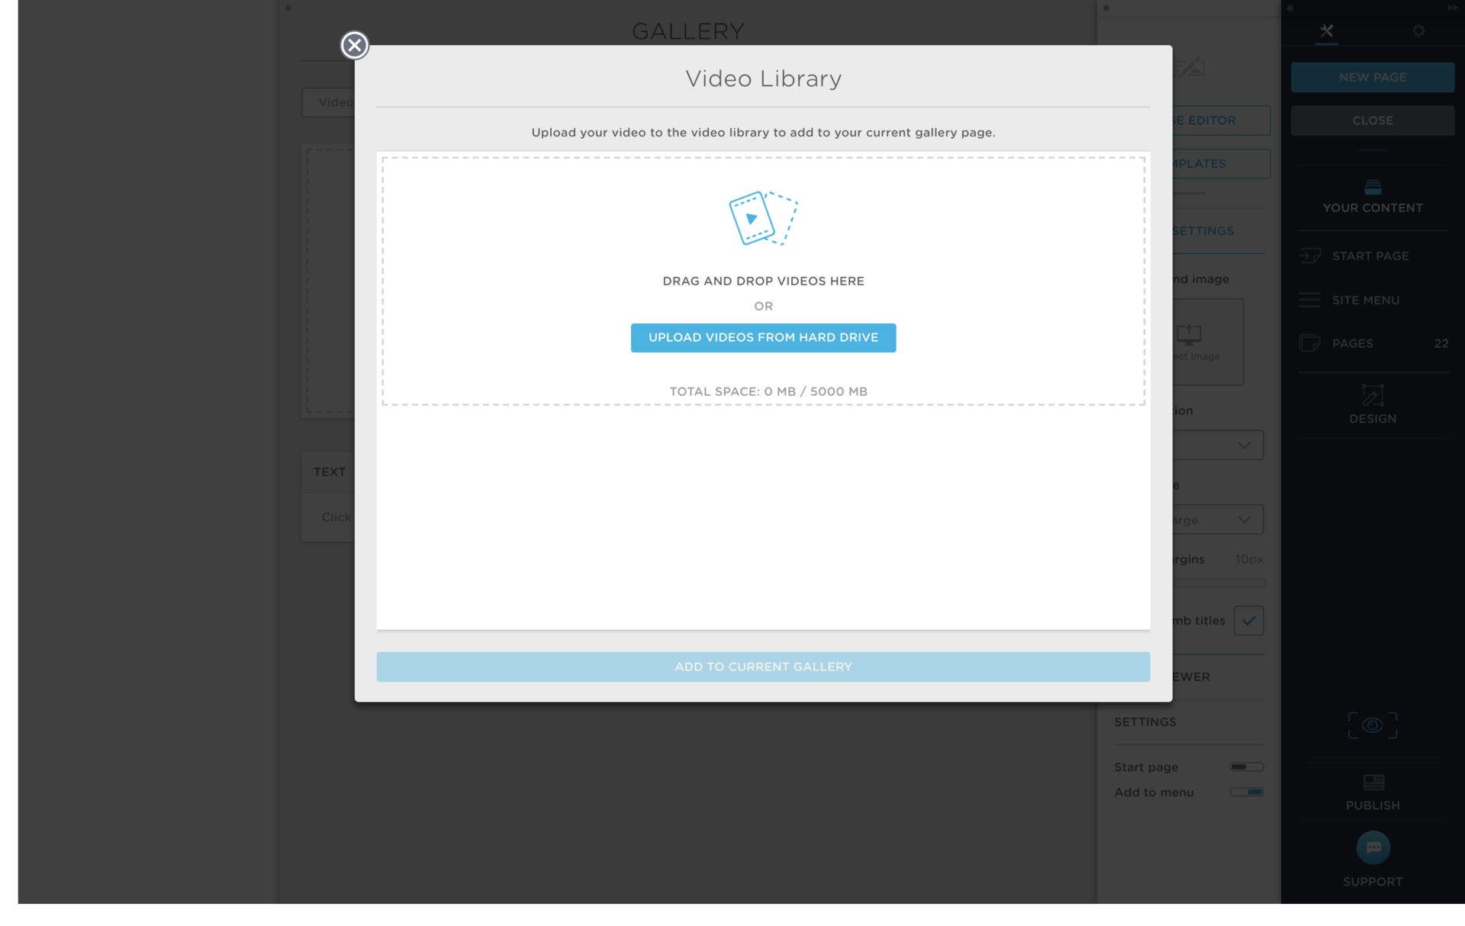This screenshot has width=1465, height=926.
Task: Click the preview eye icon
Action: click(1372, 725)
